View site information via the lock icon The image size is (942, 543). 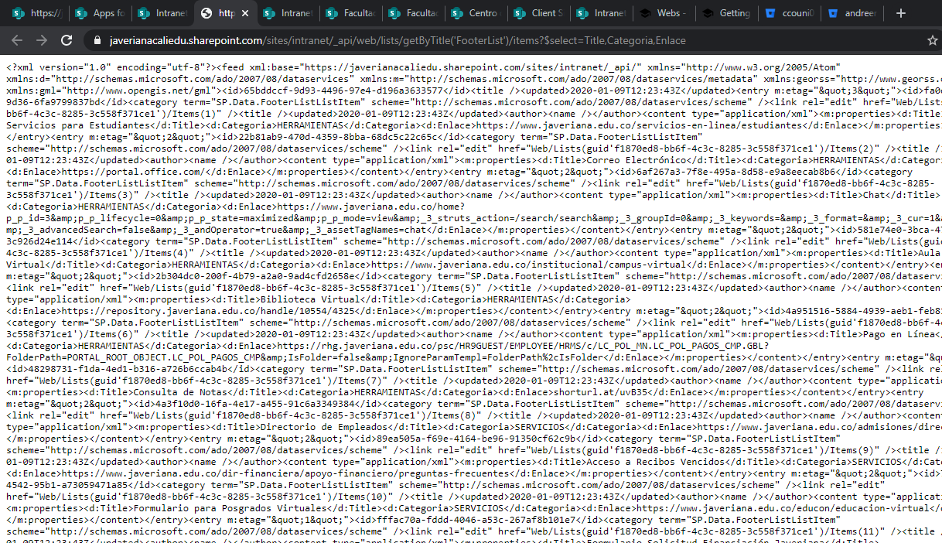pyautogui.click(x=97, y=40)
